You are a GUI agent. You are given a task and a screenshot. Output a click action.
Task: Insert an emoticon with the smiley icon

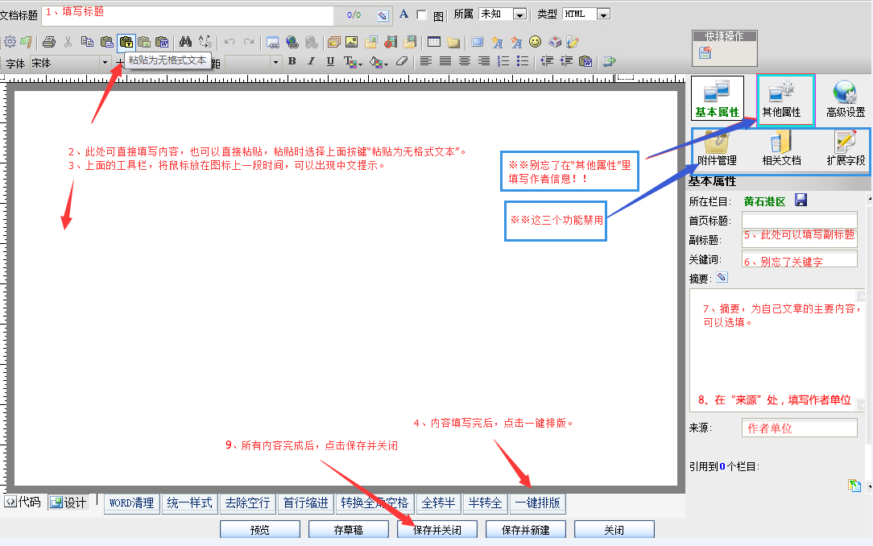pos(535,42)
